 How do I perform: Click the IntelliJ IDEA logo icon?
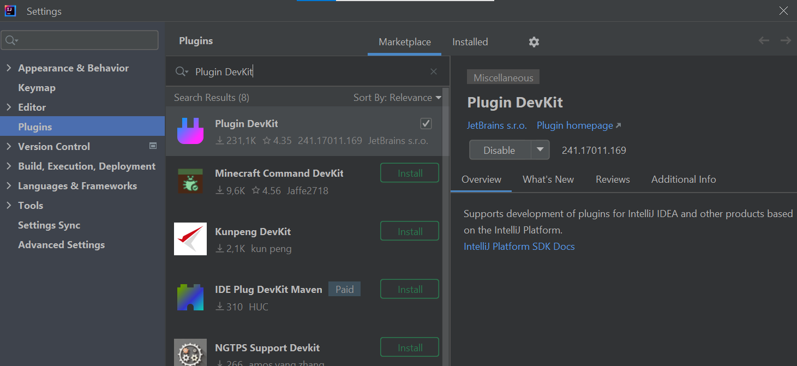point(10,10)
